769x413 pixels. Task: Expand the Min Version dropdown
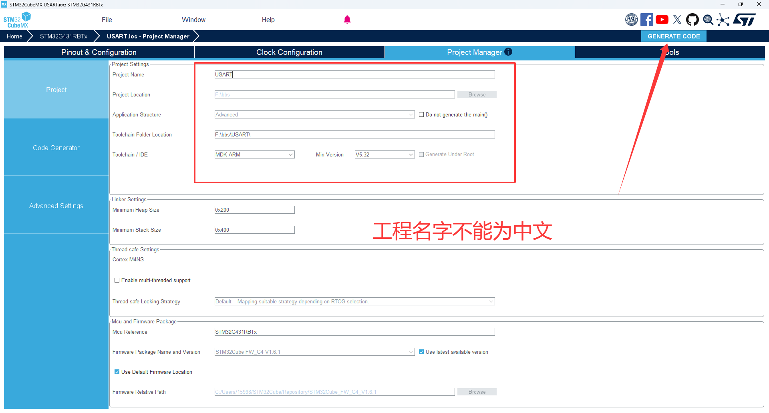click(384, 154)
